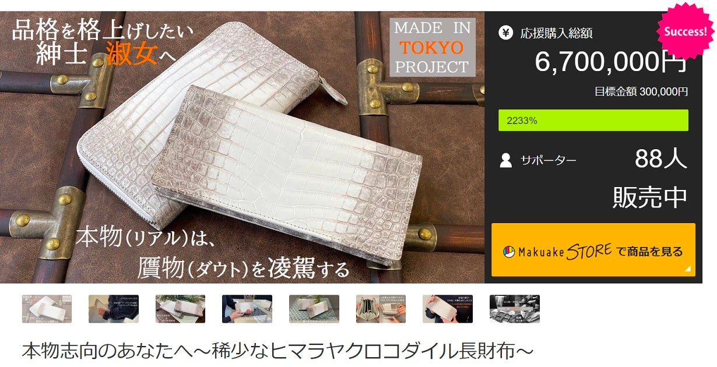Click the main crocodile wallet hero image

coord(242,147)
